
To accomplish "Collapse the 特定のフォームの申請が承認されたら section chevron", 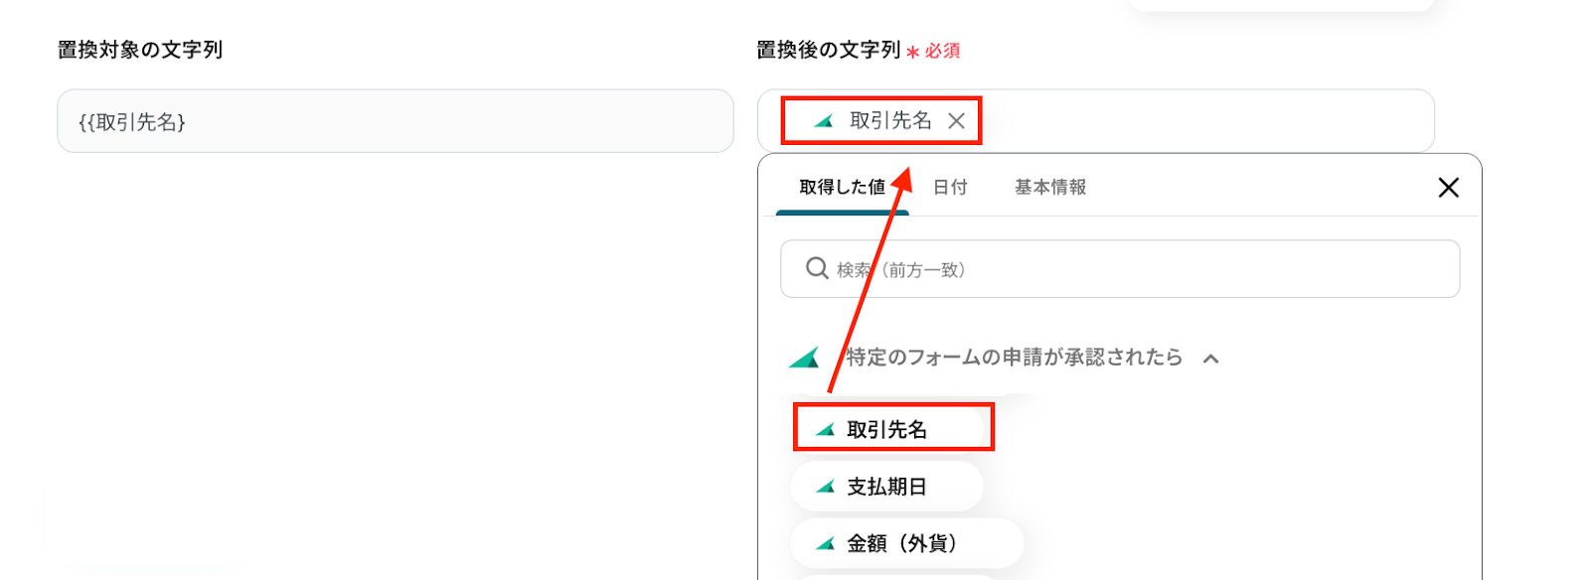I will pyautogui.click(x=1210, y=359).
